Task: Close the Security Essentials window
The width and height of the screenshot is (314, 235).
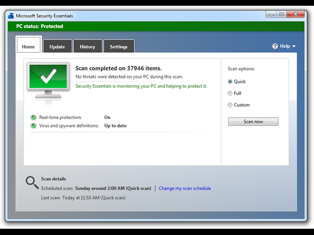Action: (296, 15)
